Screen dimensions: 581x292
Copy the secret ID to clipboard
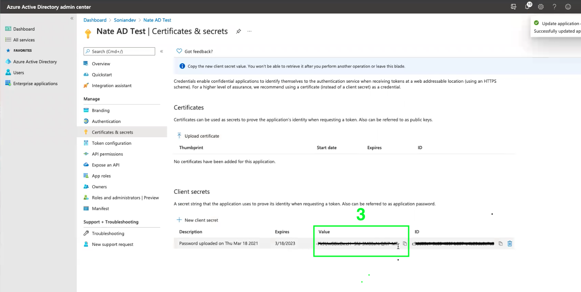[501, 243]
